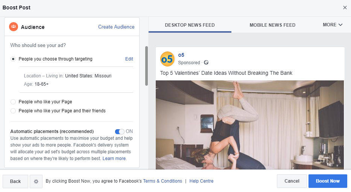351x192 pixels.
Task: Click the Back button
Action: [15, 181]
